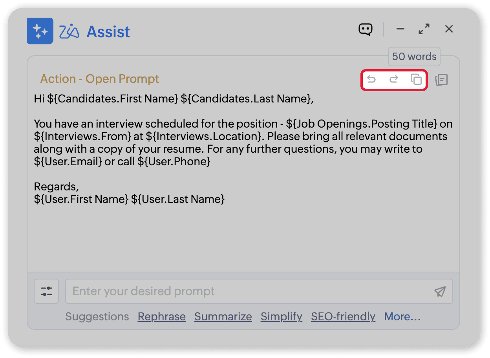Send the prompt with paper plane icon
This screenshot has width=490, height=358.
tap(440, 291)
